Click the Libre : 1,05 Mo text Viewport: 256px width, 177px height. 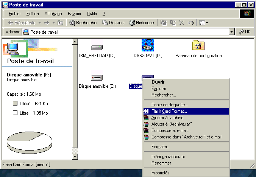34,113
